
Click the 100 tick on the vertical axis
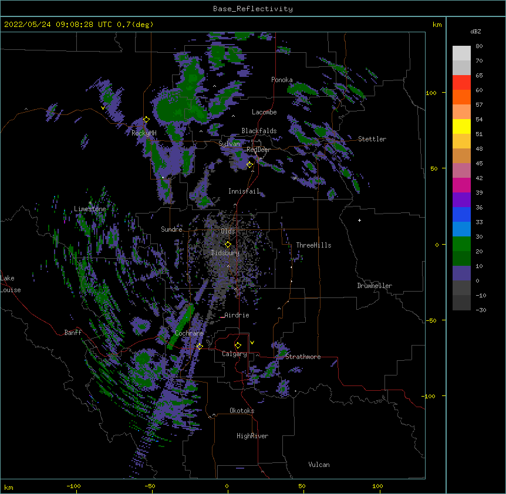coord(431,93)
